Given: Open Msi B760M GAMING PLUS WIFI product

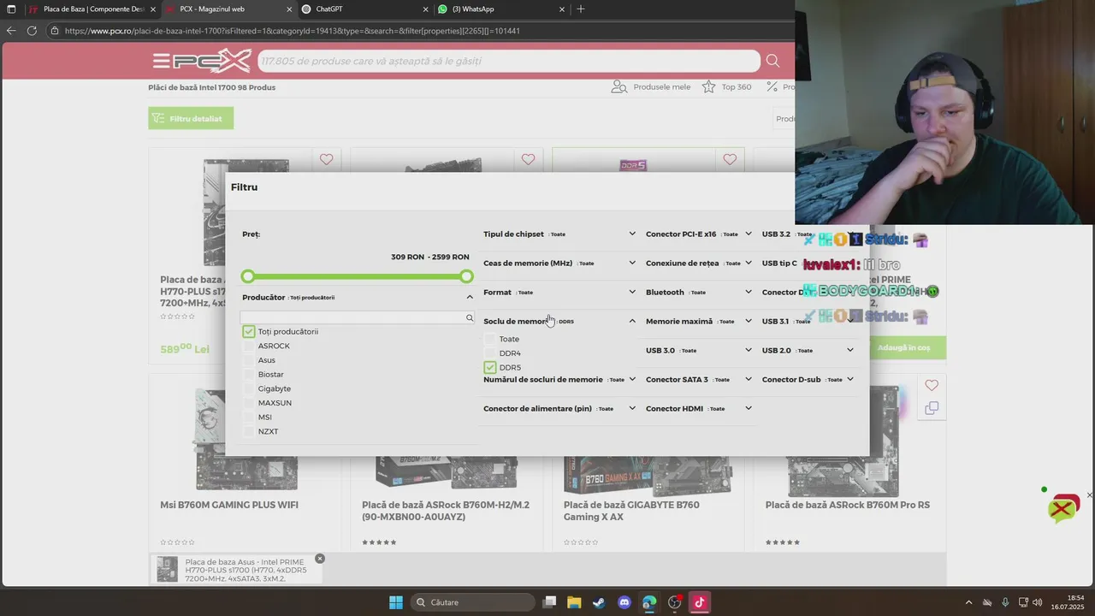Looking at the screenshot, I should tap(229, 505).
